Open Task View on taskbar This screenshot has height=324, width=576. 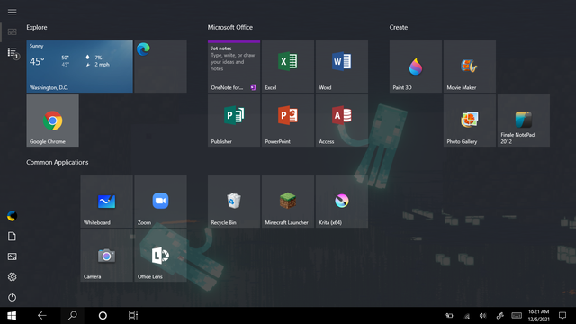point(133,316)
